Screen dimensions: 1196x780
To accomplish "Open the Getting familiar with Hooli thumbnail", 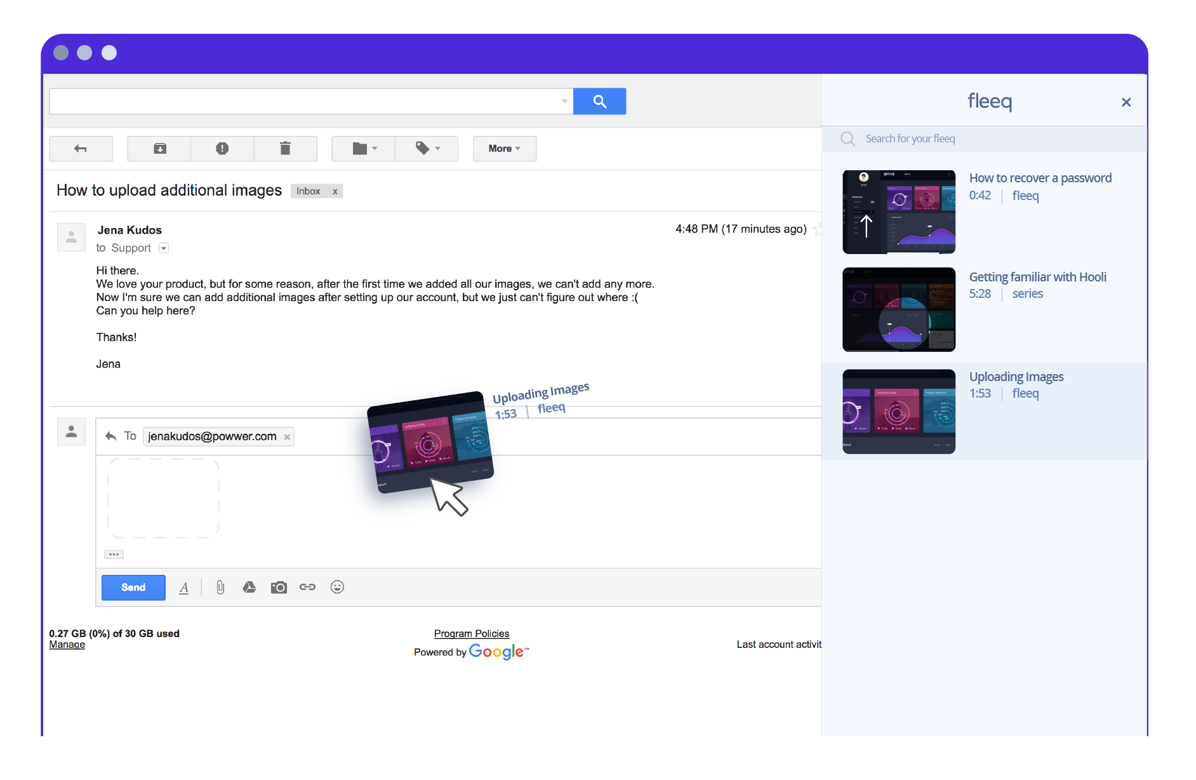I will click(899, 310).
